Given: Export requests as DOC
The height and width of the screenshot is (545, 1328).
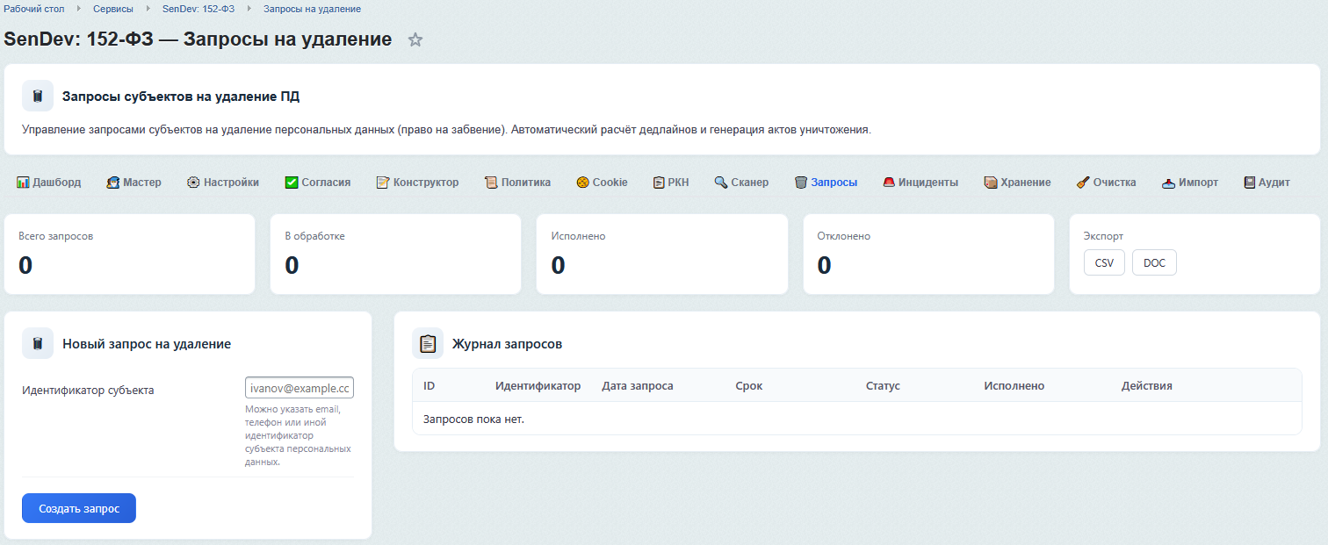Looking at the screenshot, I should click(x=1154, y=263).
